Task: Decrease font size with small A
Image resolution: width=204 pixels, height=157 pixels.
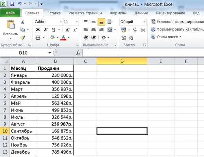Action: pos(75,30)
